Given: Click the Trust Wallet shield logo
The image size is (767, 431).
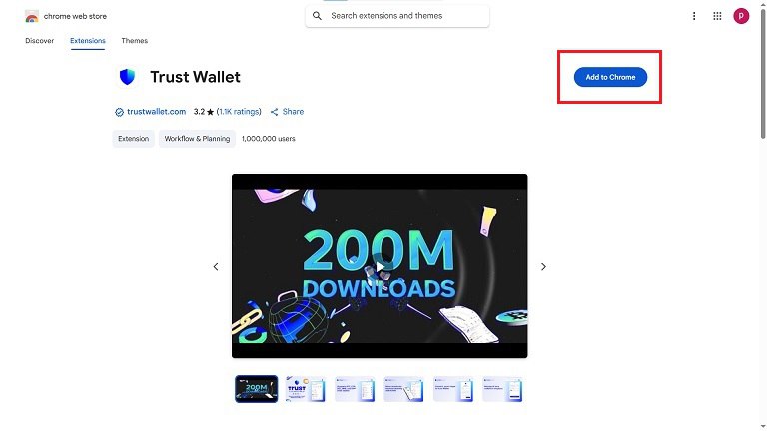Looking at the screenshot, I should (127, 77).
